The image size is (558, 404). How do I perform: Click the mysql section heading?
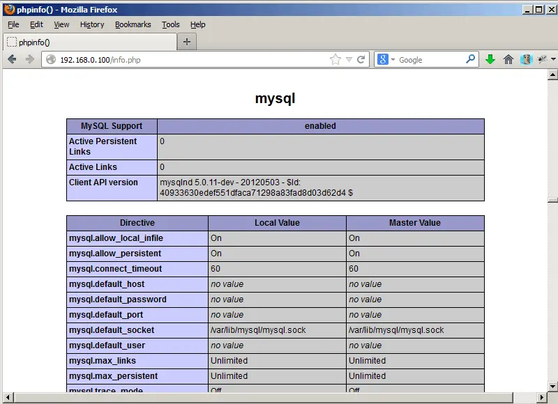click(x=275, y=98)
